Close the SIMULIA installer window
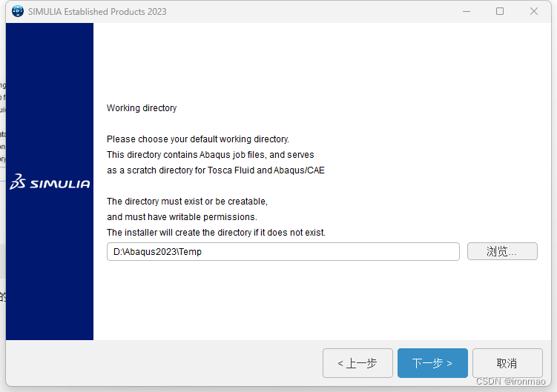Image resolution: width=557 pixels, height=392 pixels. click(533, 11)
